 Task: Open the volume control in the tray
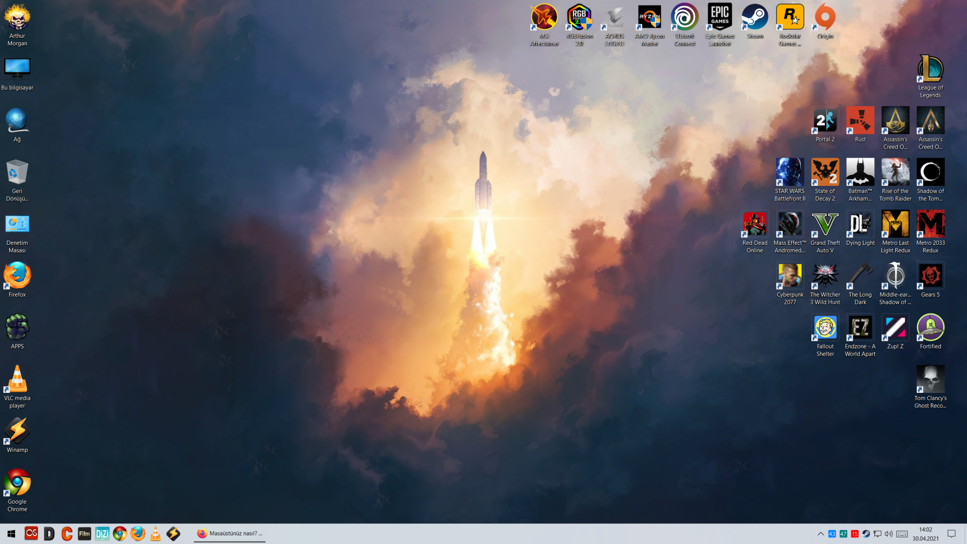pos(888,534)
